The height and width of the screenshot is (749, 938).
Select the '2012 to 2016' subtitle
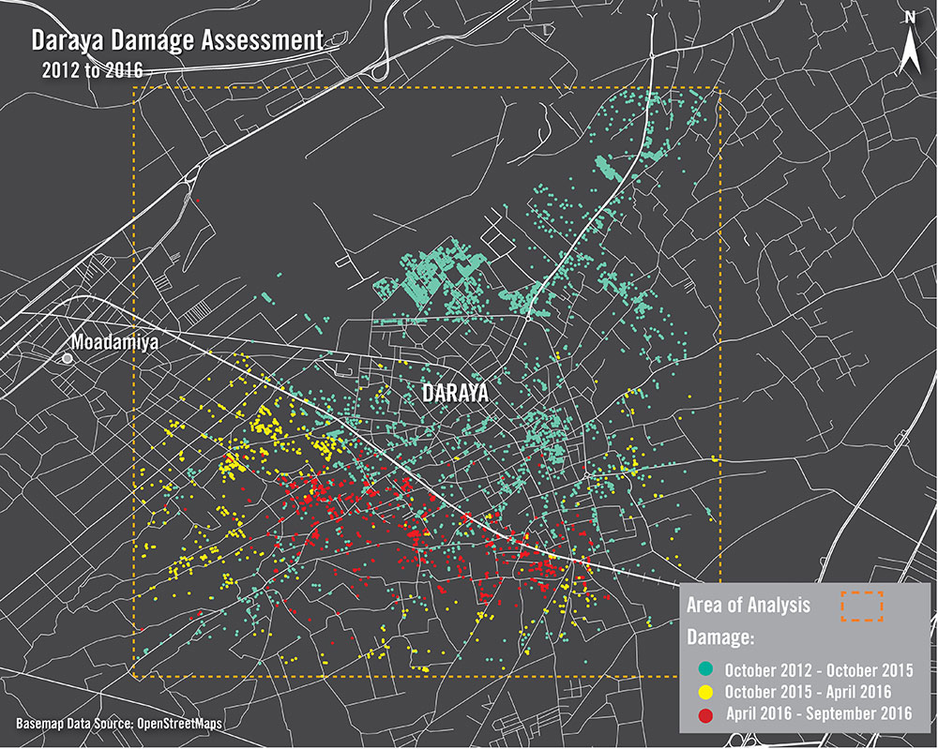pos(92,70)
